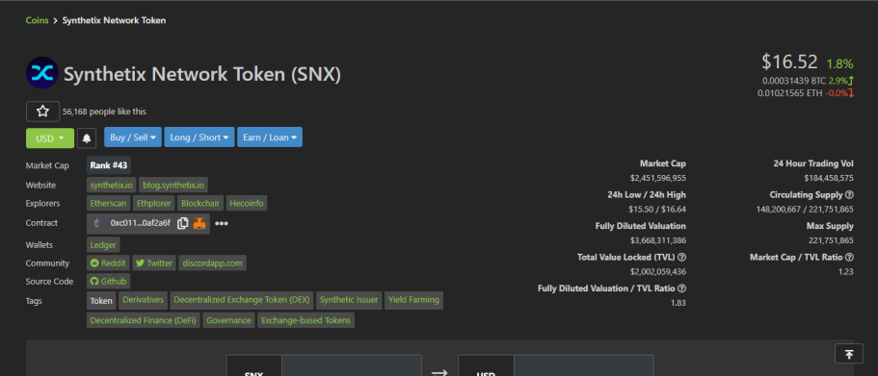Click the TVL value $2,002,059,436

tap(657, 272)
